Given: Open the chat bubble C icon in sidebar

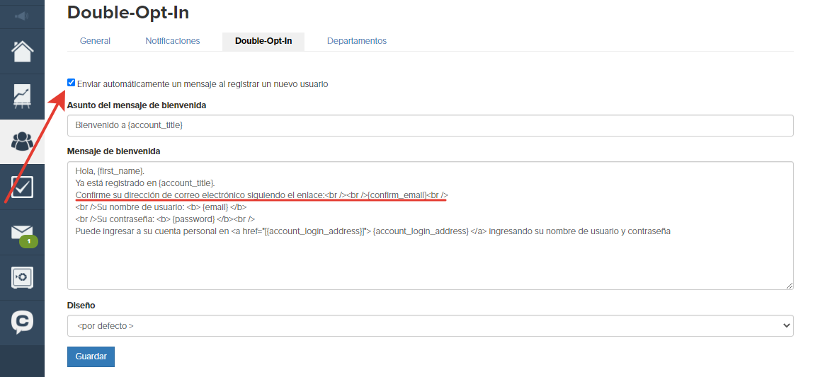Looking at the screenshot, I should click(22, 322).
